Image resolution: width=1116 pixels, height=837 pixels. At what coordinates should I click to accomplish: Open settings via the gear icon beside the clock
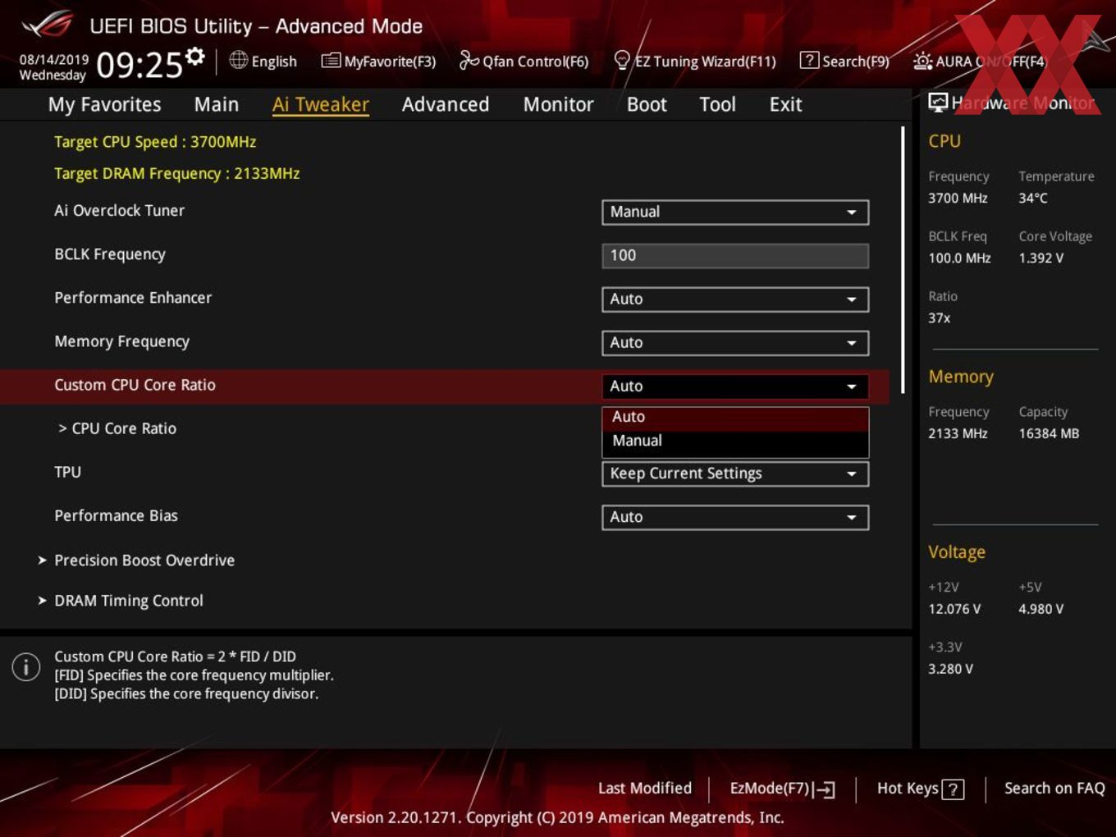point(195,56)
